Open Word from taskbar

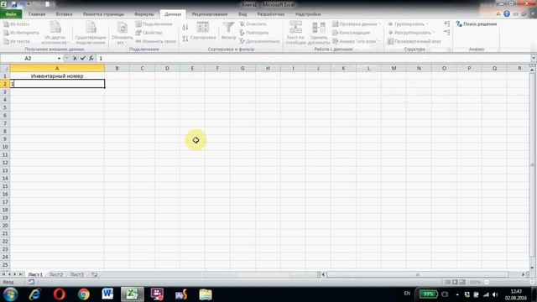coord(107,294)
